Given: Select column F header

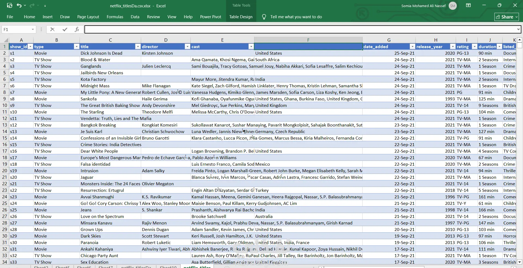Looking at the screenshot, I should (308, 40).
